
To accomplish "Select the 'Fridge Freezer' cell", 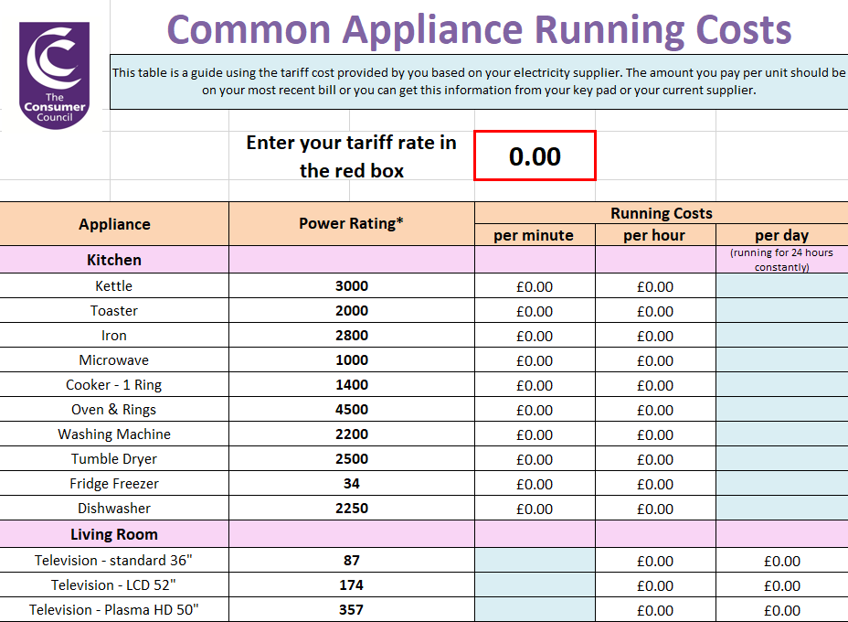I will (114, 483).
